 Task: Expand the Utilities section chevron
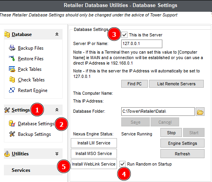tap(57, 153)
